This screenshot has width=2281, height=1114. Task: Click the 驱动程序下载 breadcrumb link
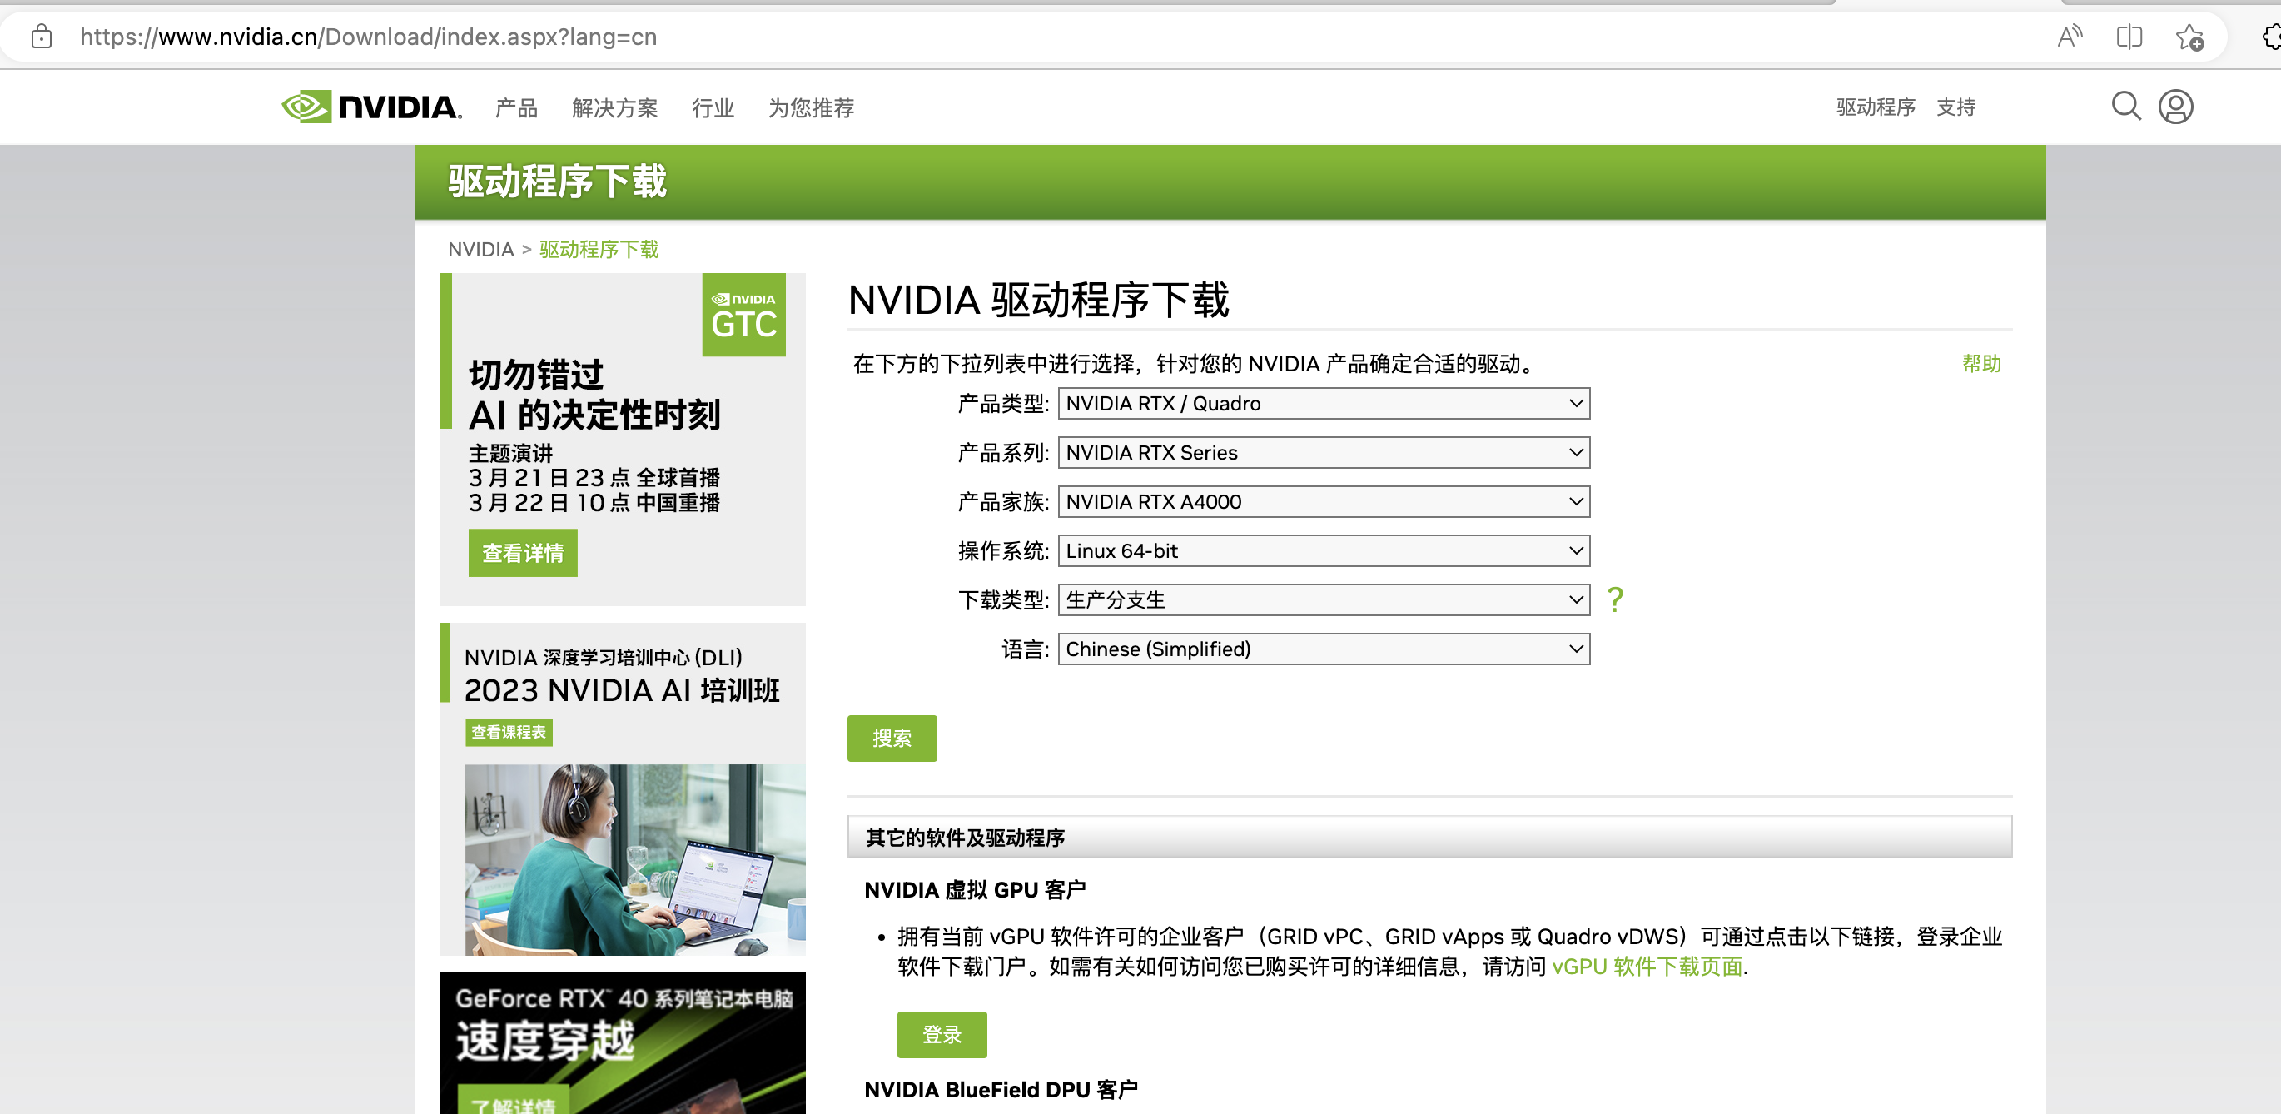pos(599,249)
